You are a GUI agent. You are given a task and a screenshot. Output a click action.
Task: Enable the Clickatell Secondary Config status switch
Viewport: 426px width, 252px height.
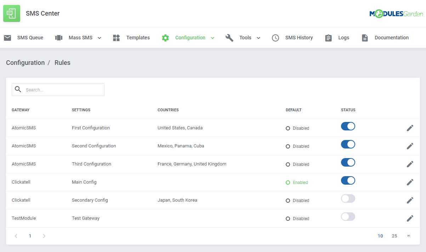(x=348, y=198)
